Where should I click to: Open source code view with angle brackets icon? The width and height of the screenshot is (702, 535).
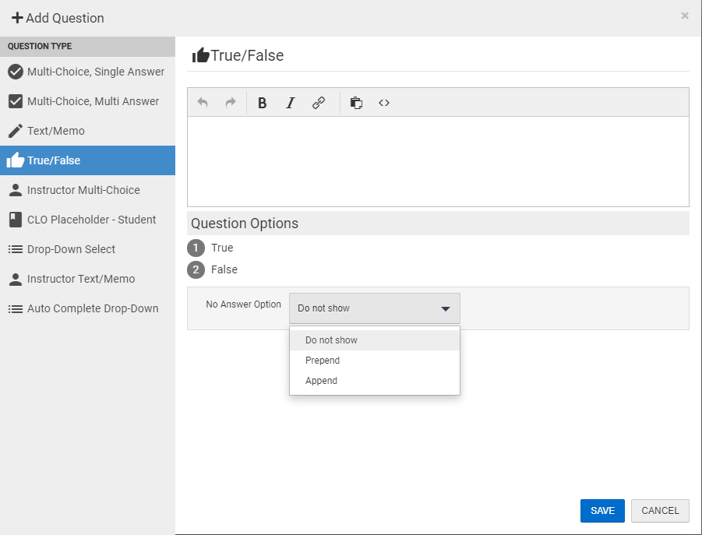(x=384, y=103)
